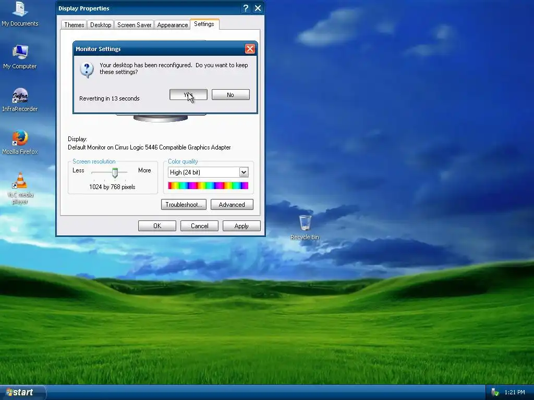Image resolution: width=534 pixels, height=400 pixels.
Task: Click No to revert display settings
Action: click(x=230, y=95)
